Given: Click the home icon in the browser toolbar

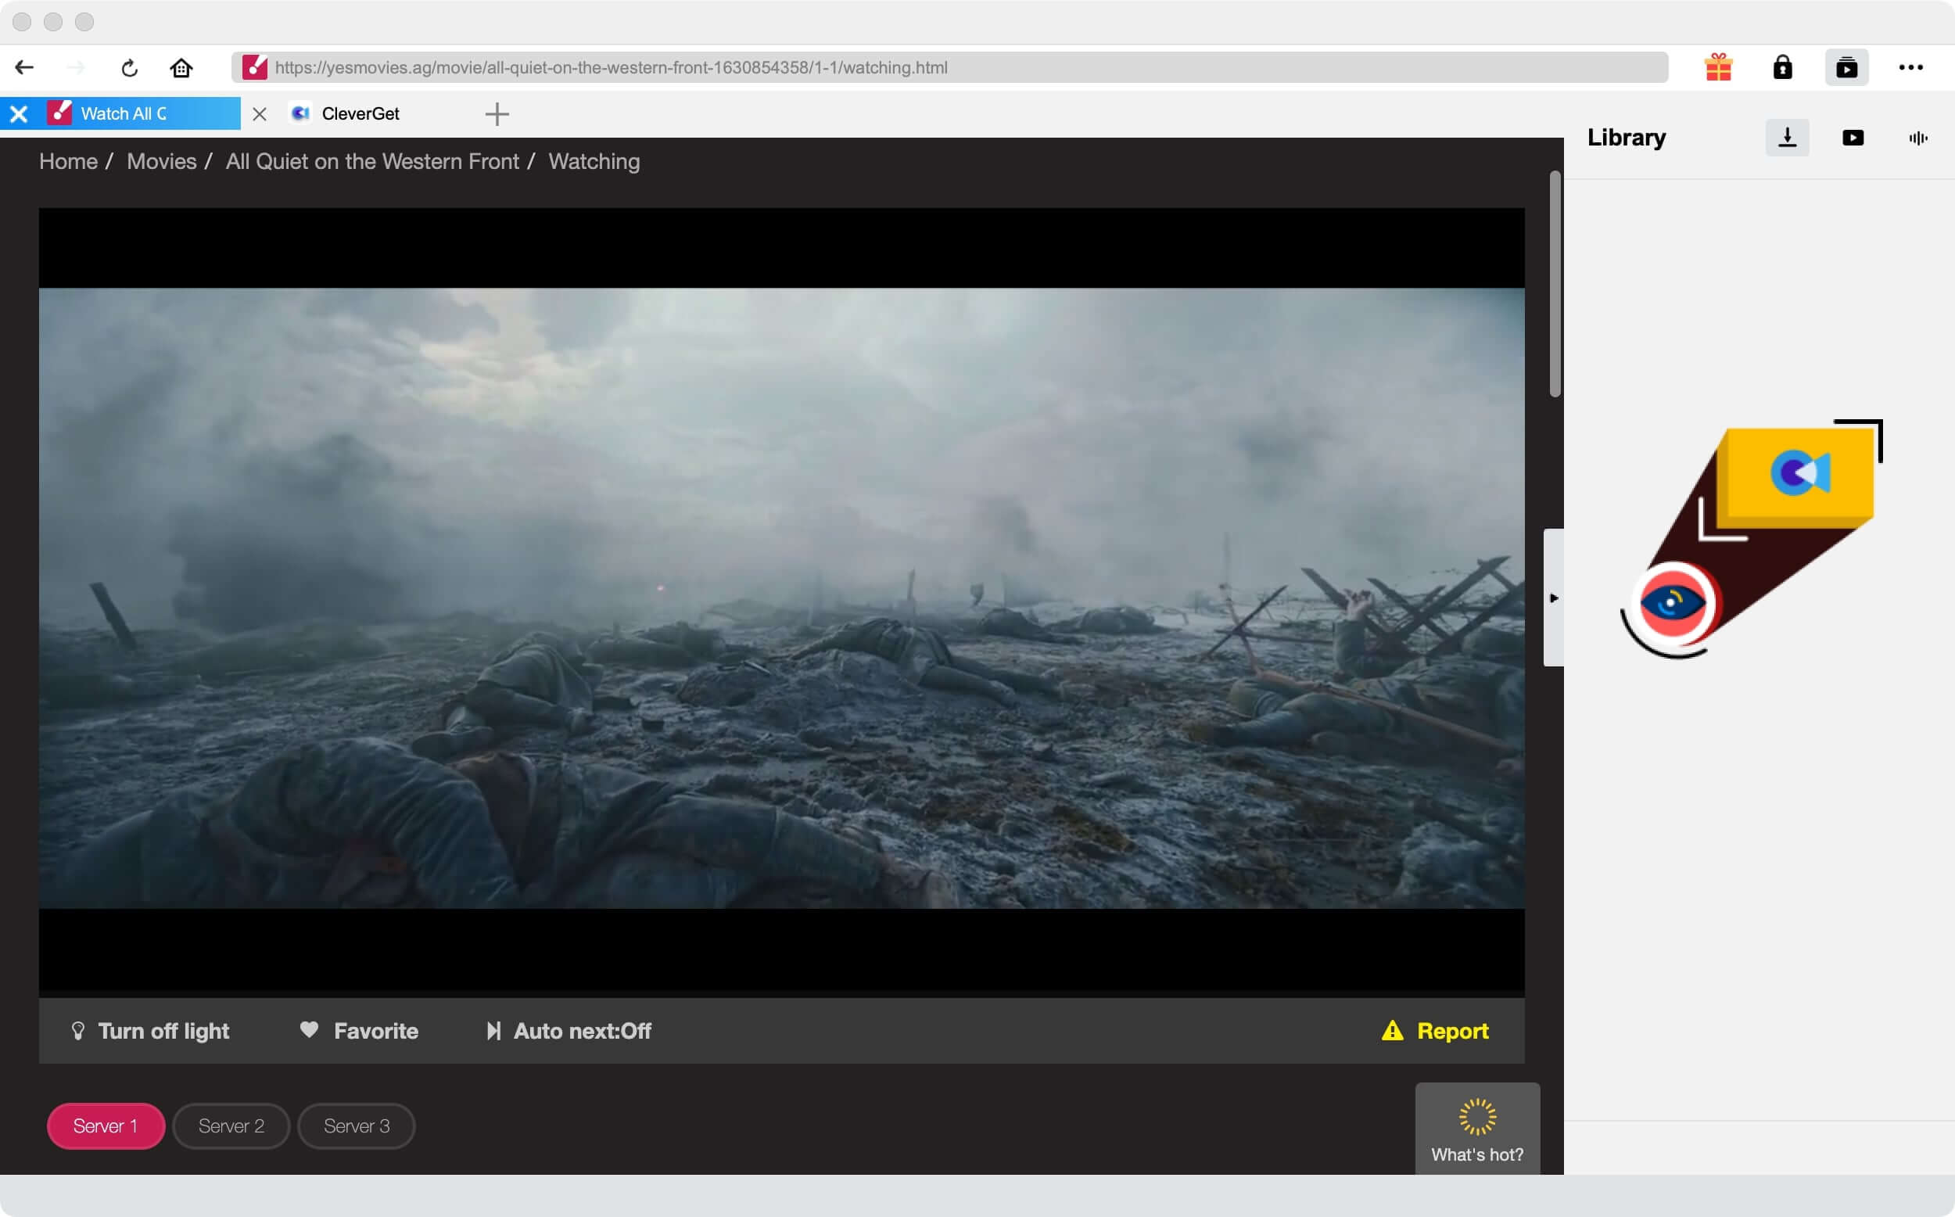Looking at the screenshot, I should tap(181, 67).
